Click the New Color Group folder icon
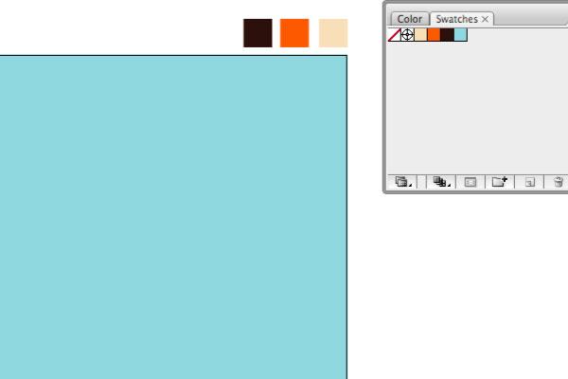Viewport: 568px width, 379px height. coord(500,182)
